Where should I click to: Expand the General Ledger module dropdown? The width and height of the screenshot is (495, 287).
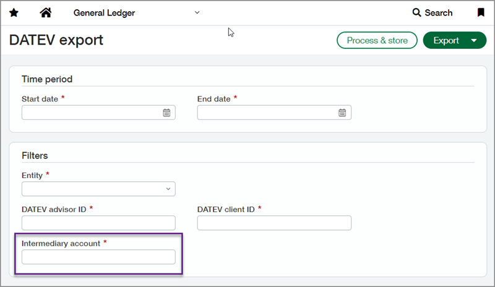(x=197, y=12)
